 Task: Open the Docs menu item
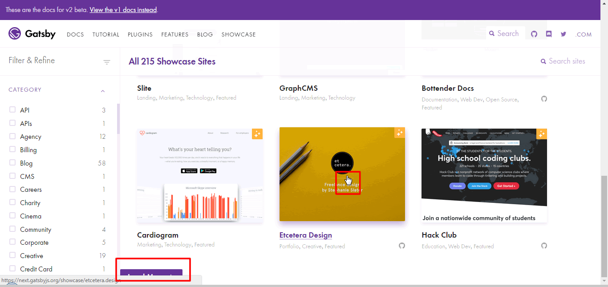tap(75, 34)
